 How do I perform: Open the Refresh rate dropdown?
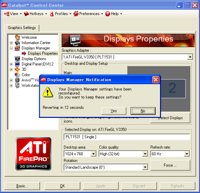(187, 154)
